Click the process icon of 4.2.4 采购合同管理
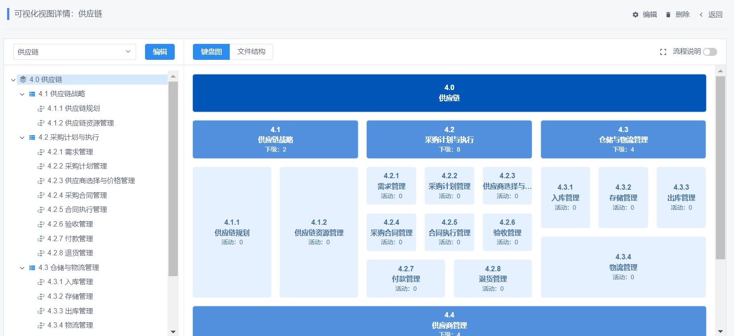This screenshot has width=734, height=336. click(41, 195)
